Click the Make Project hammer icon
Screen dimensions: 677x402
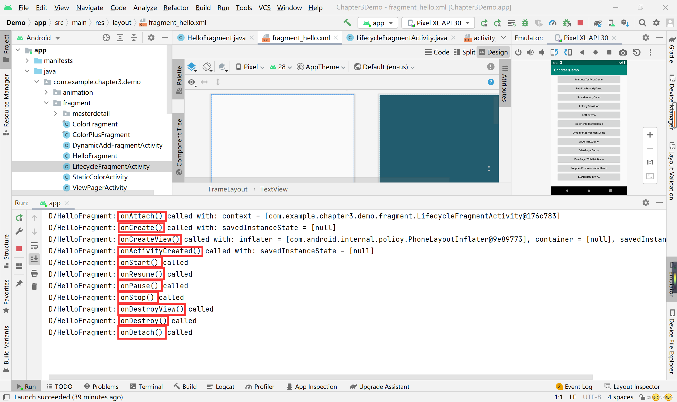point(347,23)
